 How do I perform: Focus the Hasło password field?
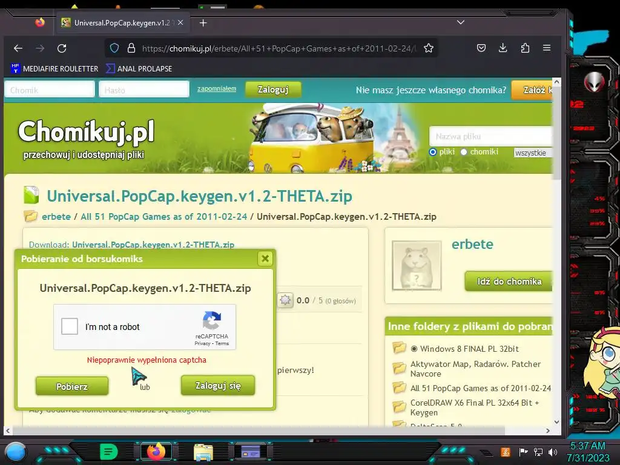144,90
